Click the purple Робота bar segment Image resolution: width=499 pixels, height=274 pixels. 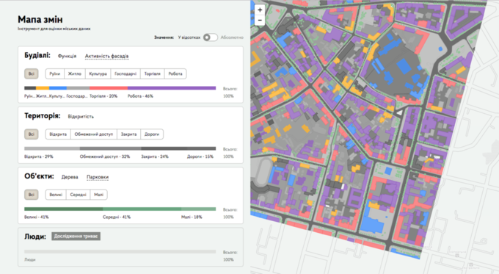(172, 88)
